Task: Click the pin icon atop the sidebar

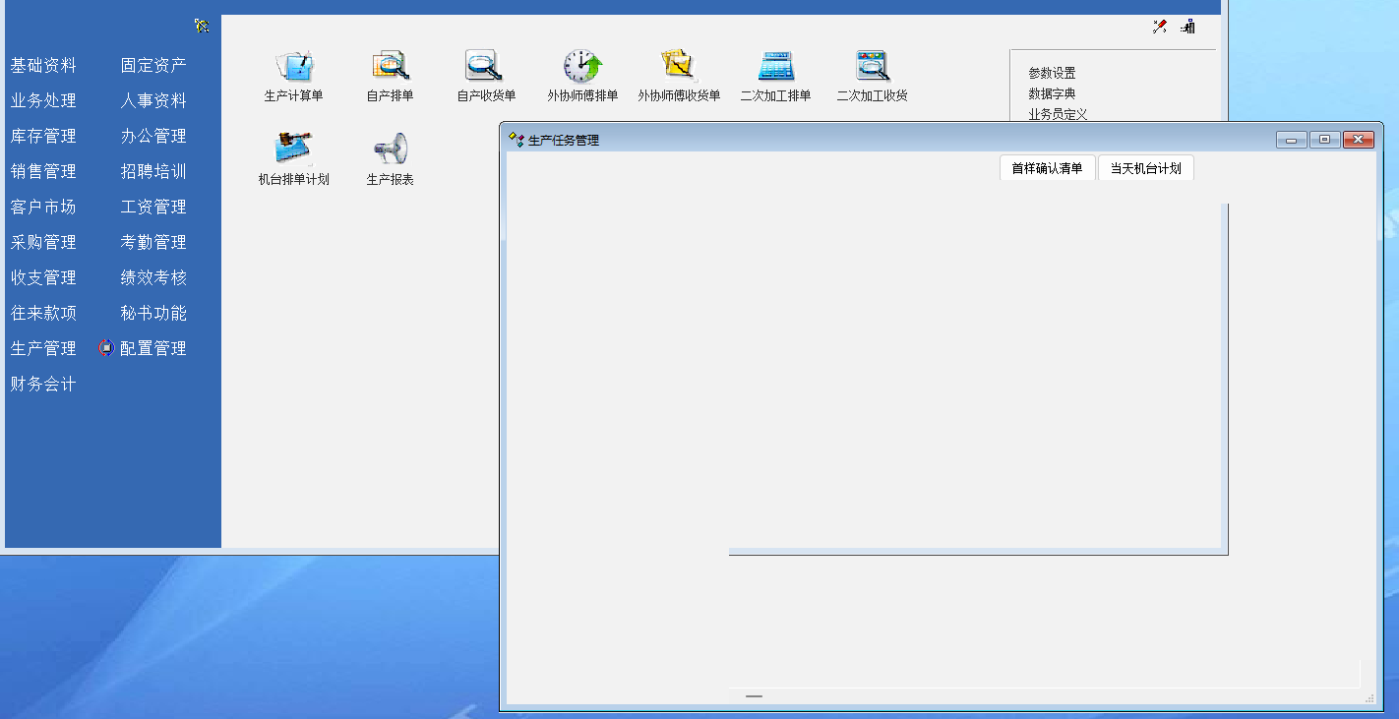Action: (x=202, y=26)
